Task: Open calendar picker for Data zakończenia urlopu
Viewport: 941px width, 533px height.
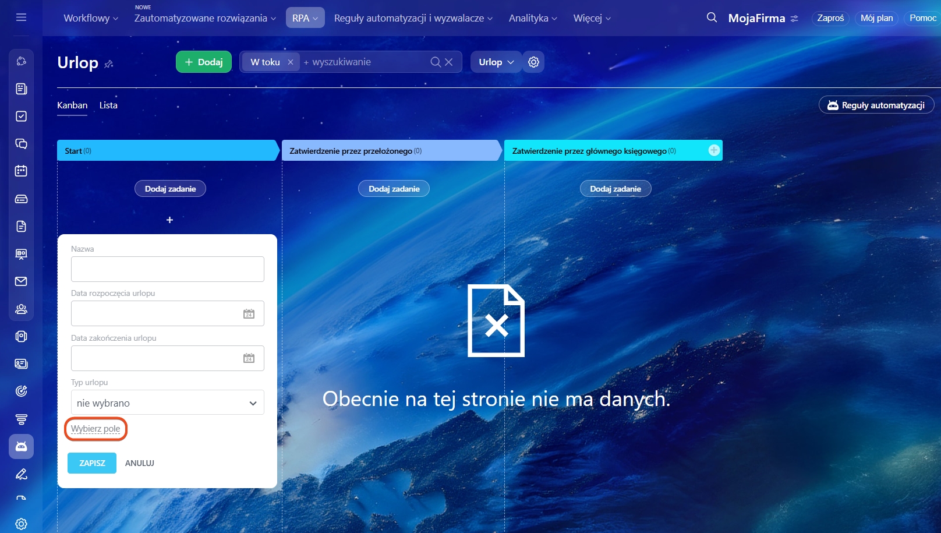Action: (249, 358)
